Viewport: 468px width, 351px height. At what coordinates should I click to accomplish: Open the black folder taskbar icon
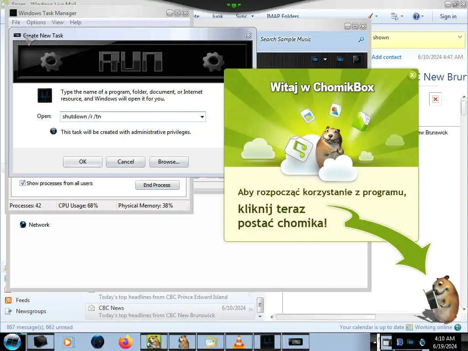(40, 342)
